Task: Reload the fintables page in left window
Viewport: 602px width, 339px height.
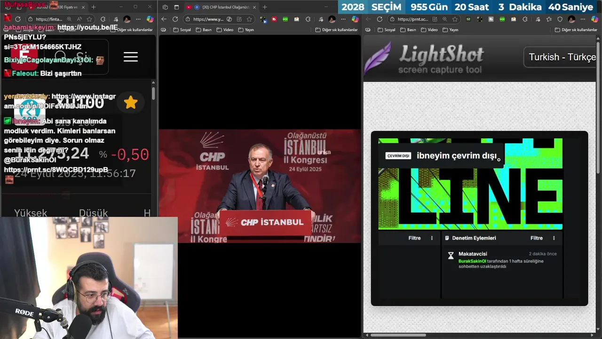Action: click(18, 19)
